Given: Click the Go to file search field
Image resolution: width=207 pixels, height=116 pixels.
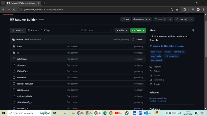Looking at the screenshot, I should tap(96, 30).
